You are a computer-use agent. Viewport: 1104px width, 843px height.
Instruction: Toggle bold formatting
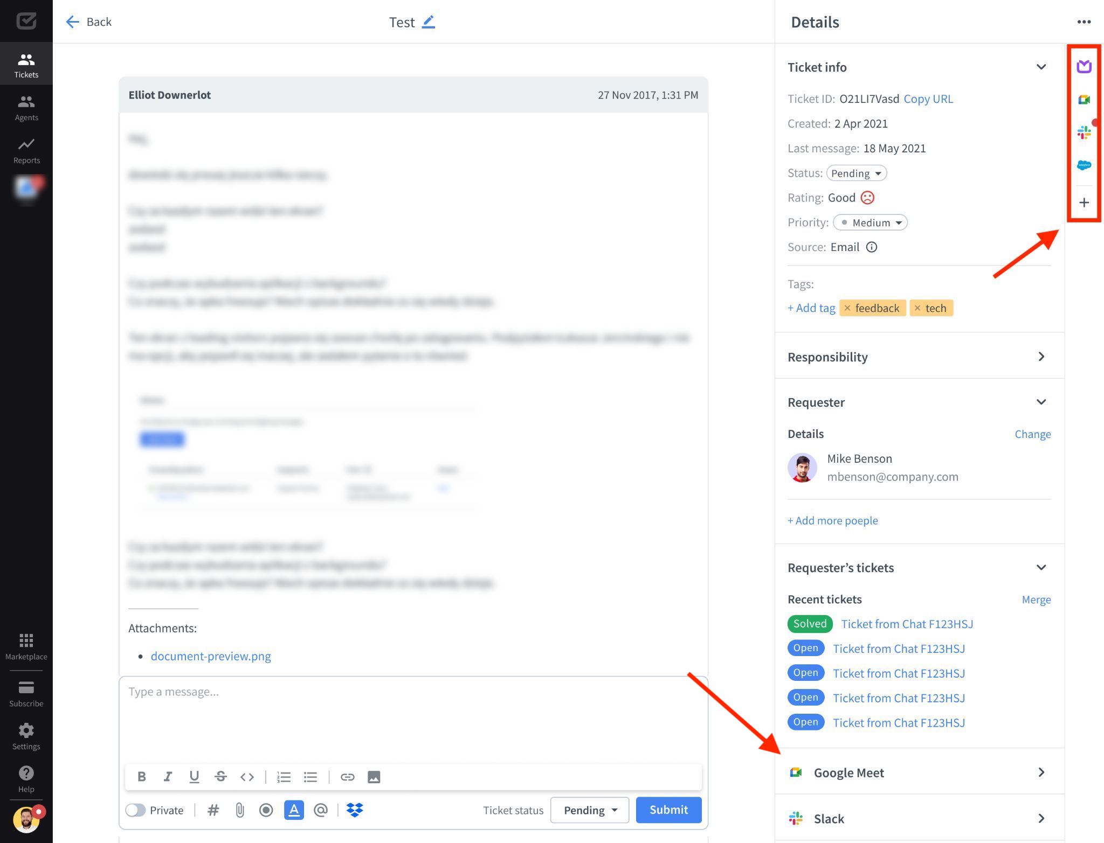pos(141,777)
